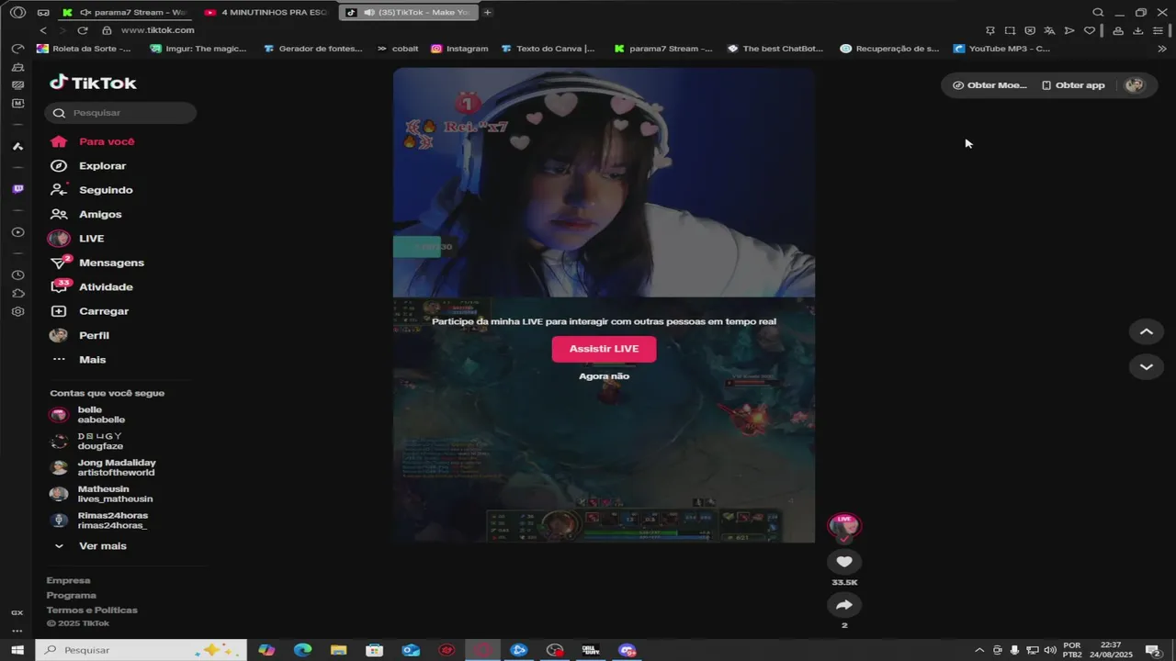Expand the Mais menu

pos(79,360)
